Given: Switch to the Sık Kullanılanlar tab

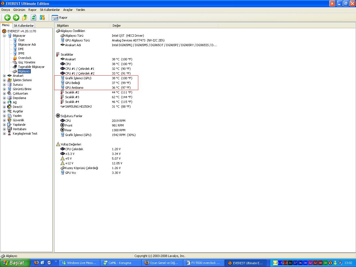Looking at the screenshot, I should point(24,26).
